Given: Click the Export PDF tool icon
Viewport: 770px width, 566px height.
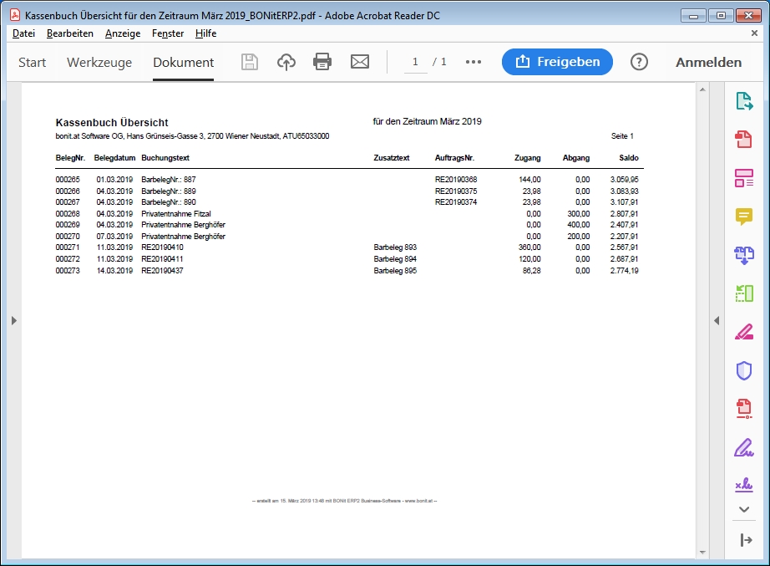Looking at the screenshot, I should [743, 102].
